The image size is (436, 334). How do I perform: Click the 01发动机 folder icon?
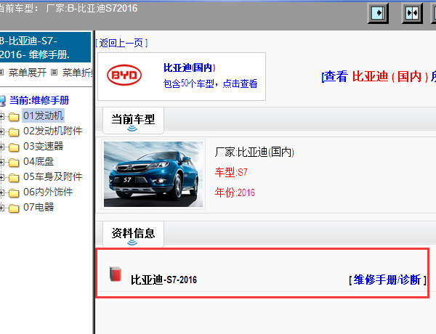(x=14, y=117)
